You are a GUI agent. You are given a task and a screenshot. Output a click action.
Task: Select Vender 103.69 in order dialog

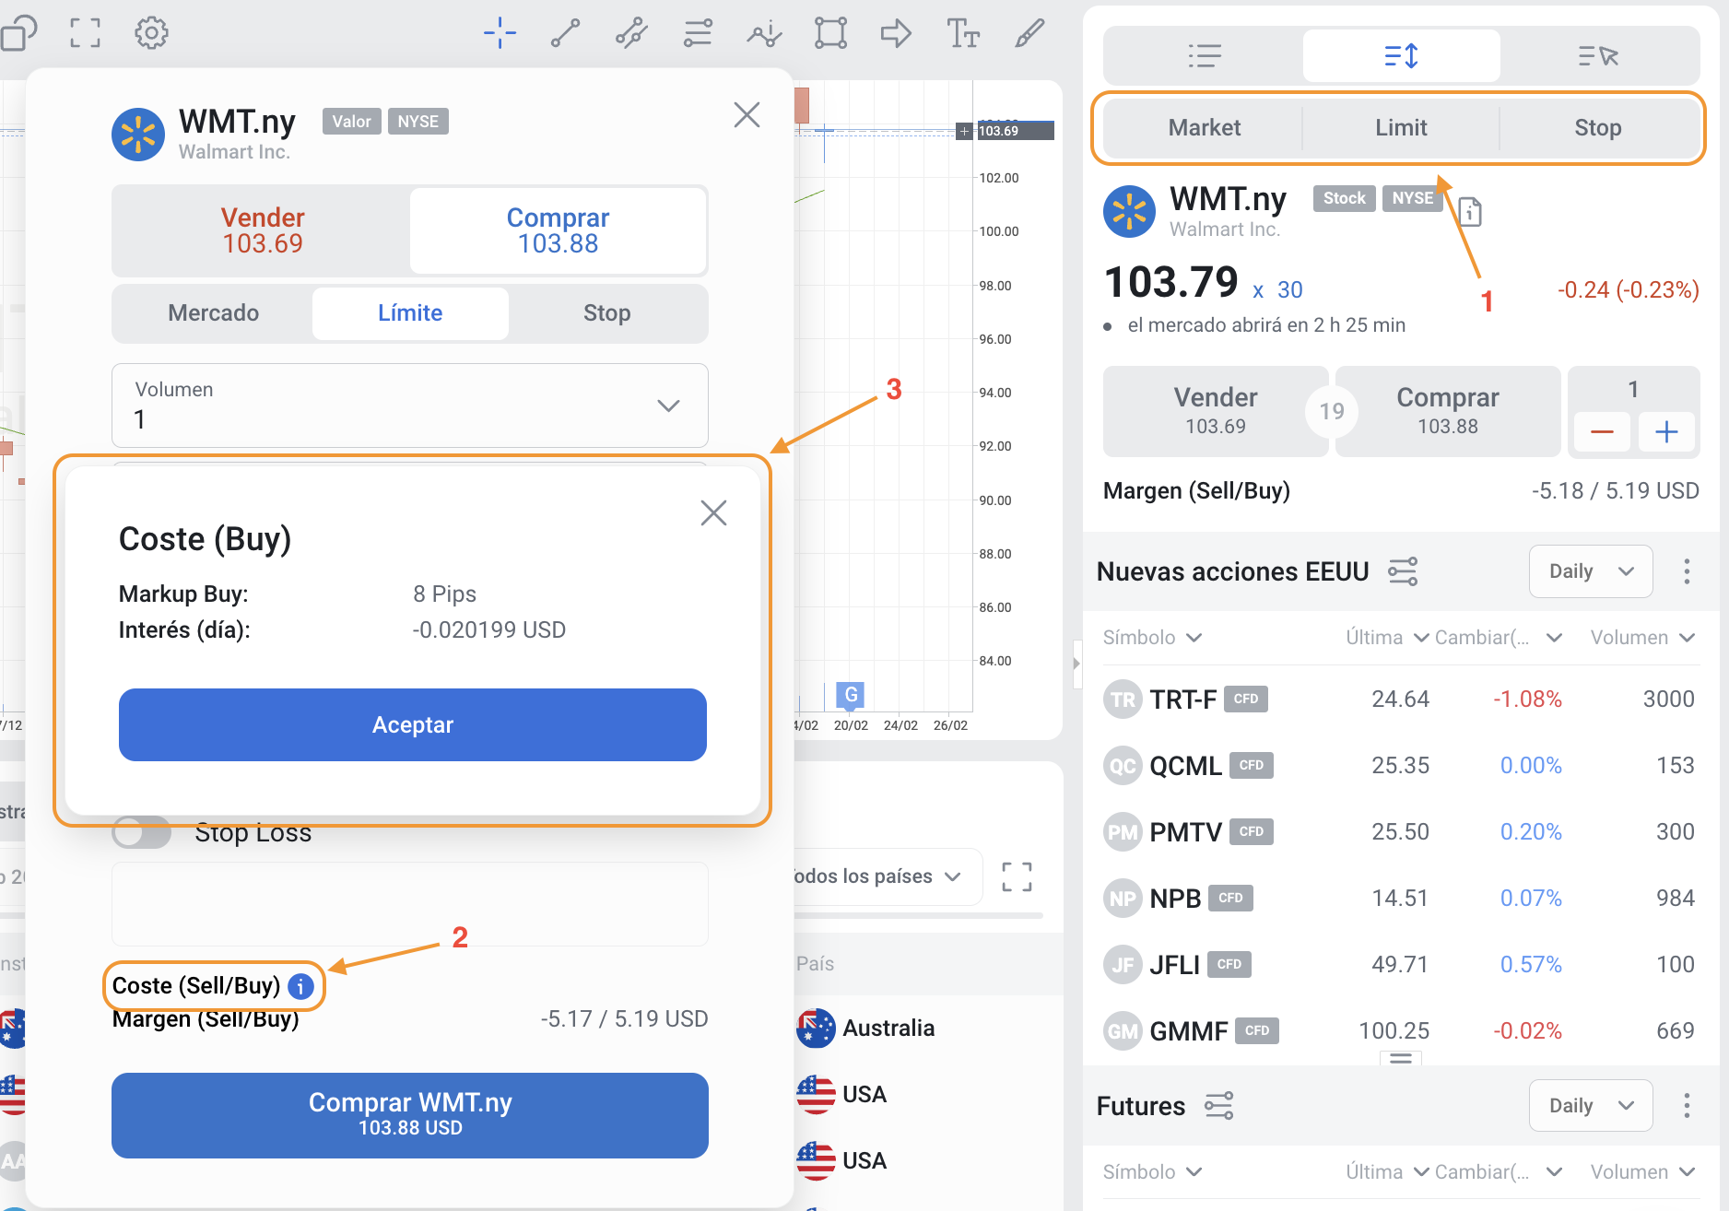(262, 230)
